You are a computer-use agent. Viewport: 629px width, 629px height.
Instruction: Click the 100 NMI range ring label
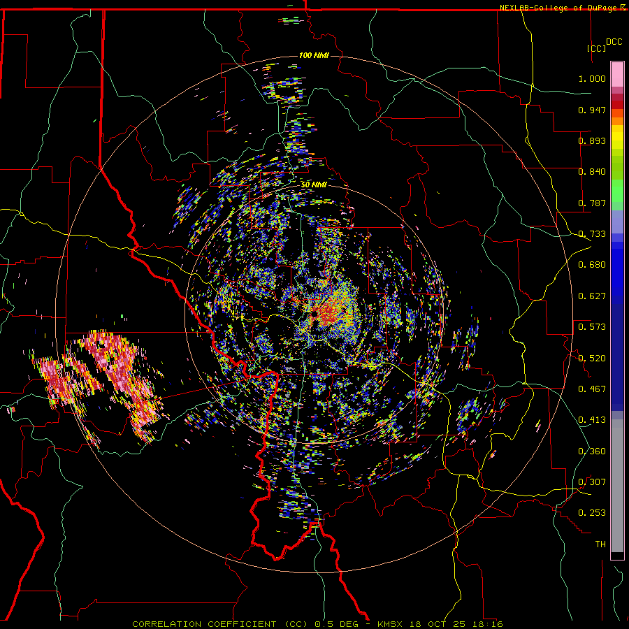(x=314, y=55)
